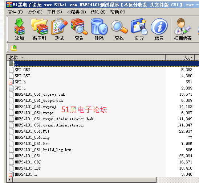Select file NRF24L01_C51.hex
The image size is (199, 183).
tap(32, 144)
